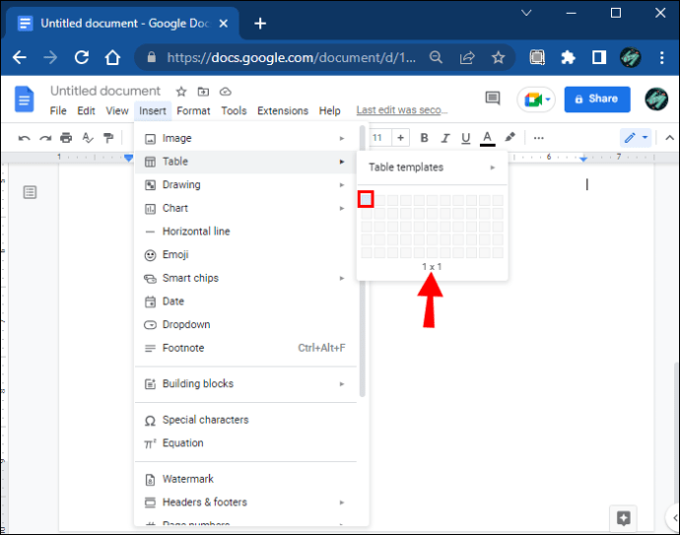Click the browser reload icon
The image size is (680, 535).
coord(81,57)
